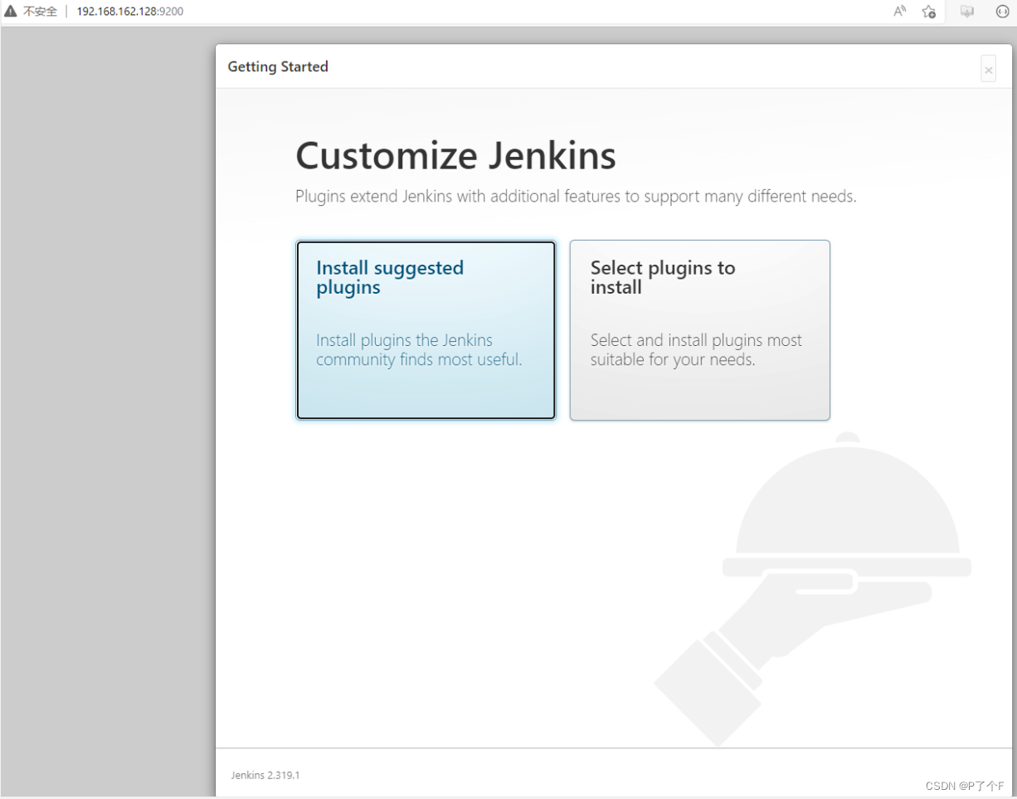
Task: Add page to favorites star icon
Action: pyautogui.click(x=929, y=12)
